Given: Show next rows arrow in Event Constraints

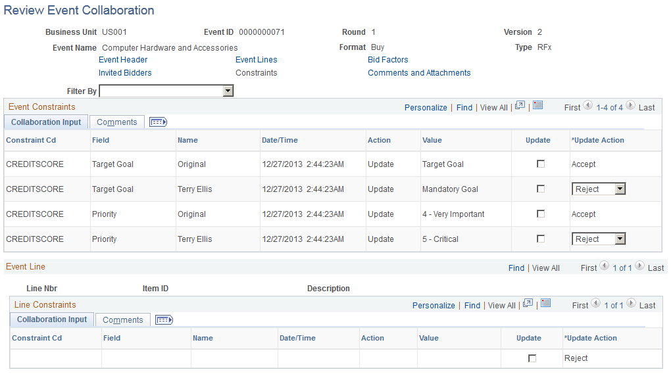Looking at the screenshot, I should [630, 105].
